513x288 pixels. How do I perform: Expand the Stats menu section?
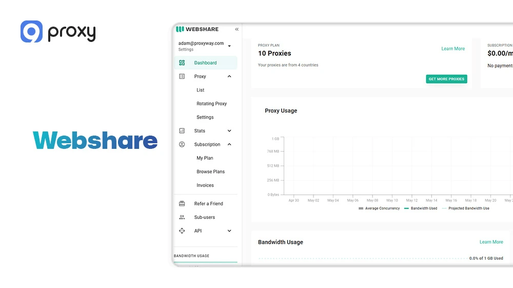[229, 131]
